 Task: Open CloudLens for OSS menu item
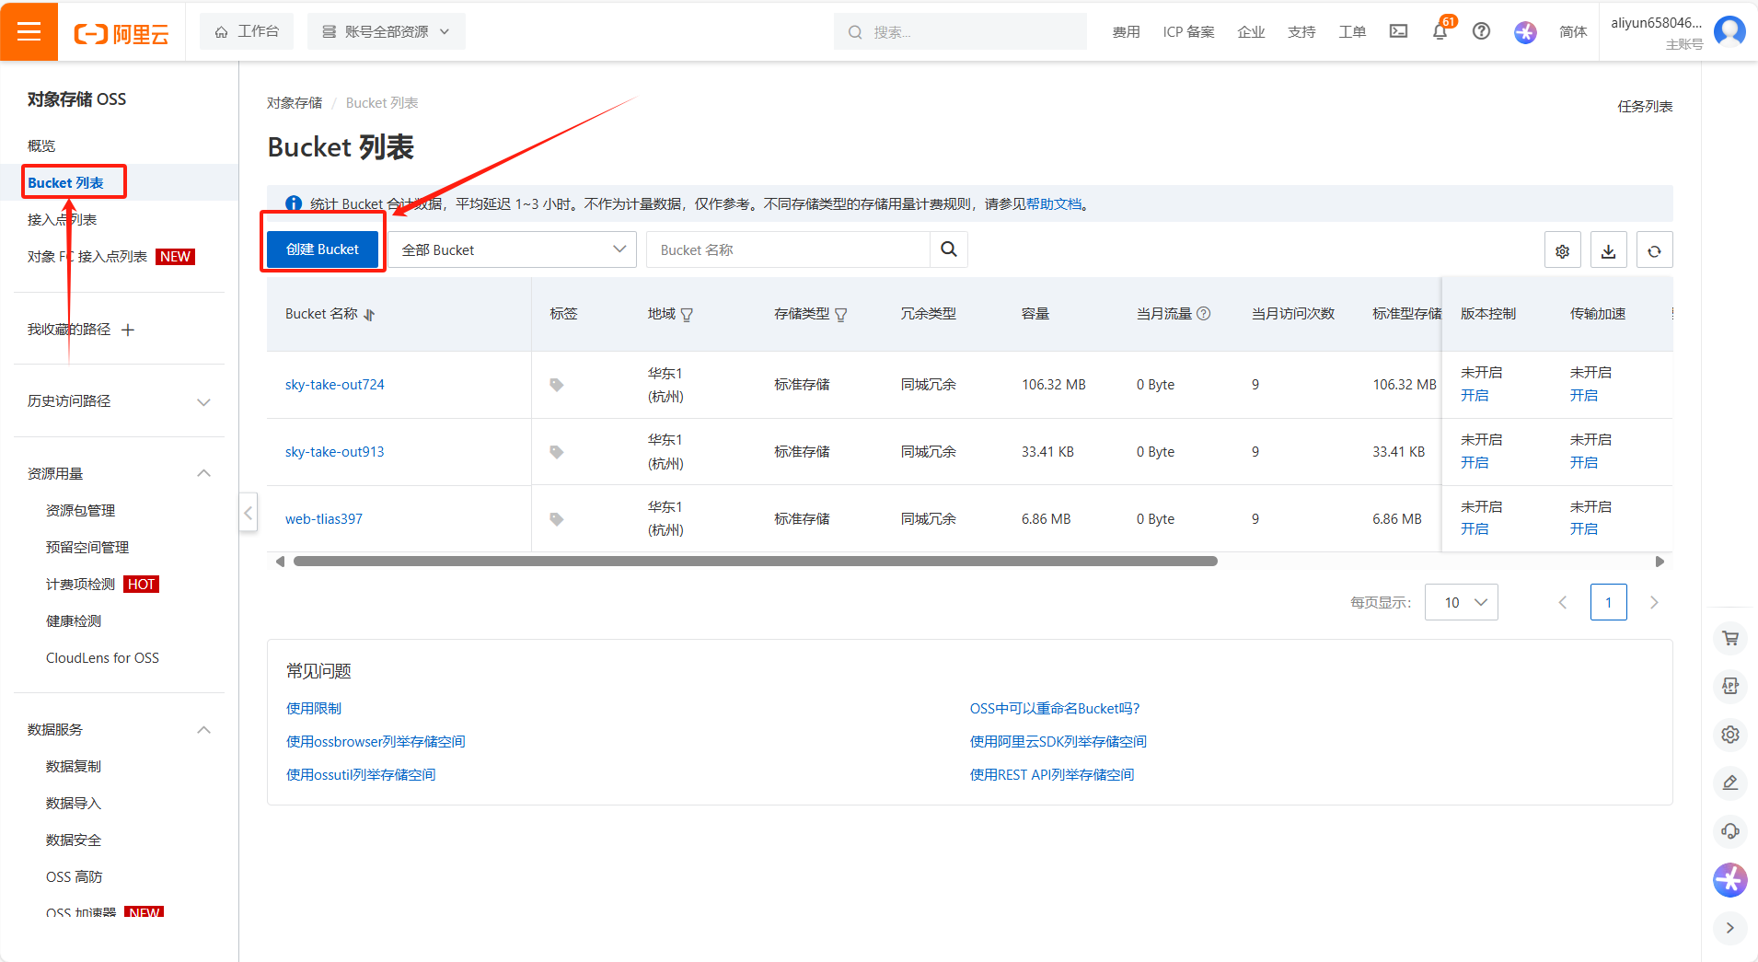tap(102, 657)
